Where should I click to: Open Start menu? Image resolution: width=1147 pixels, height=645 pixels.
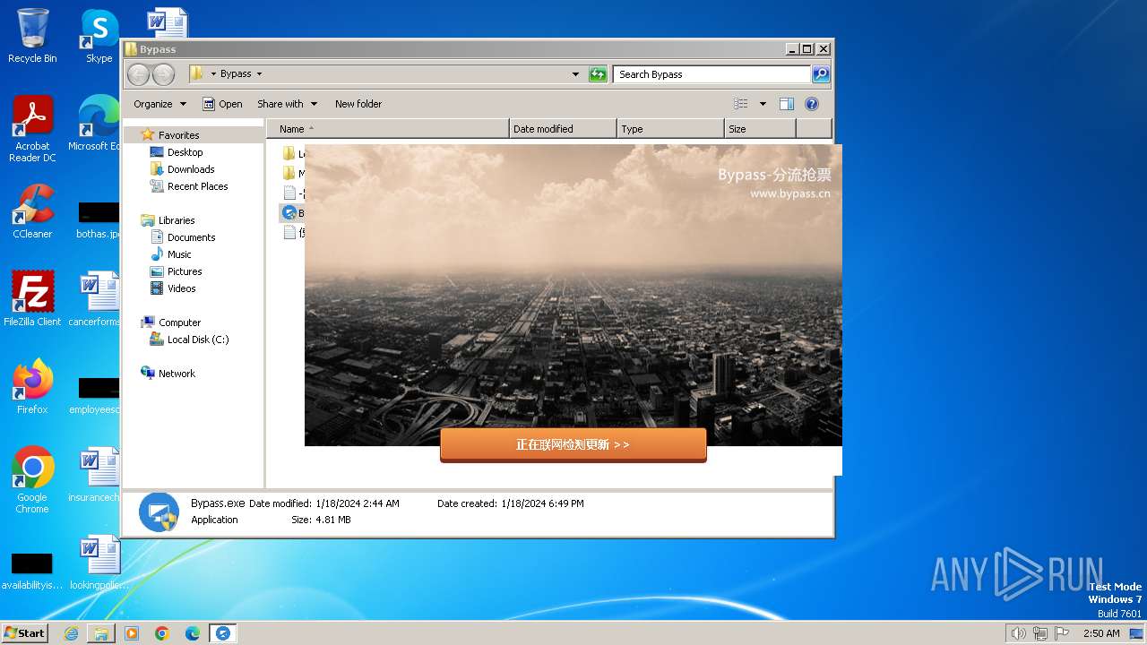(25, 633)
